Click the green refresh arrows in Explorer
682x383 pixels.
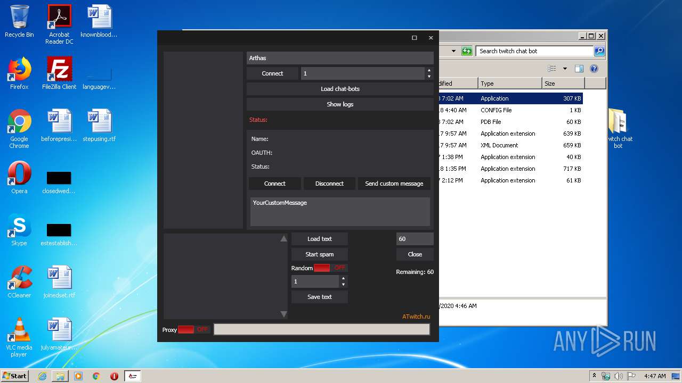click(467, 51)
